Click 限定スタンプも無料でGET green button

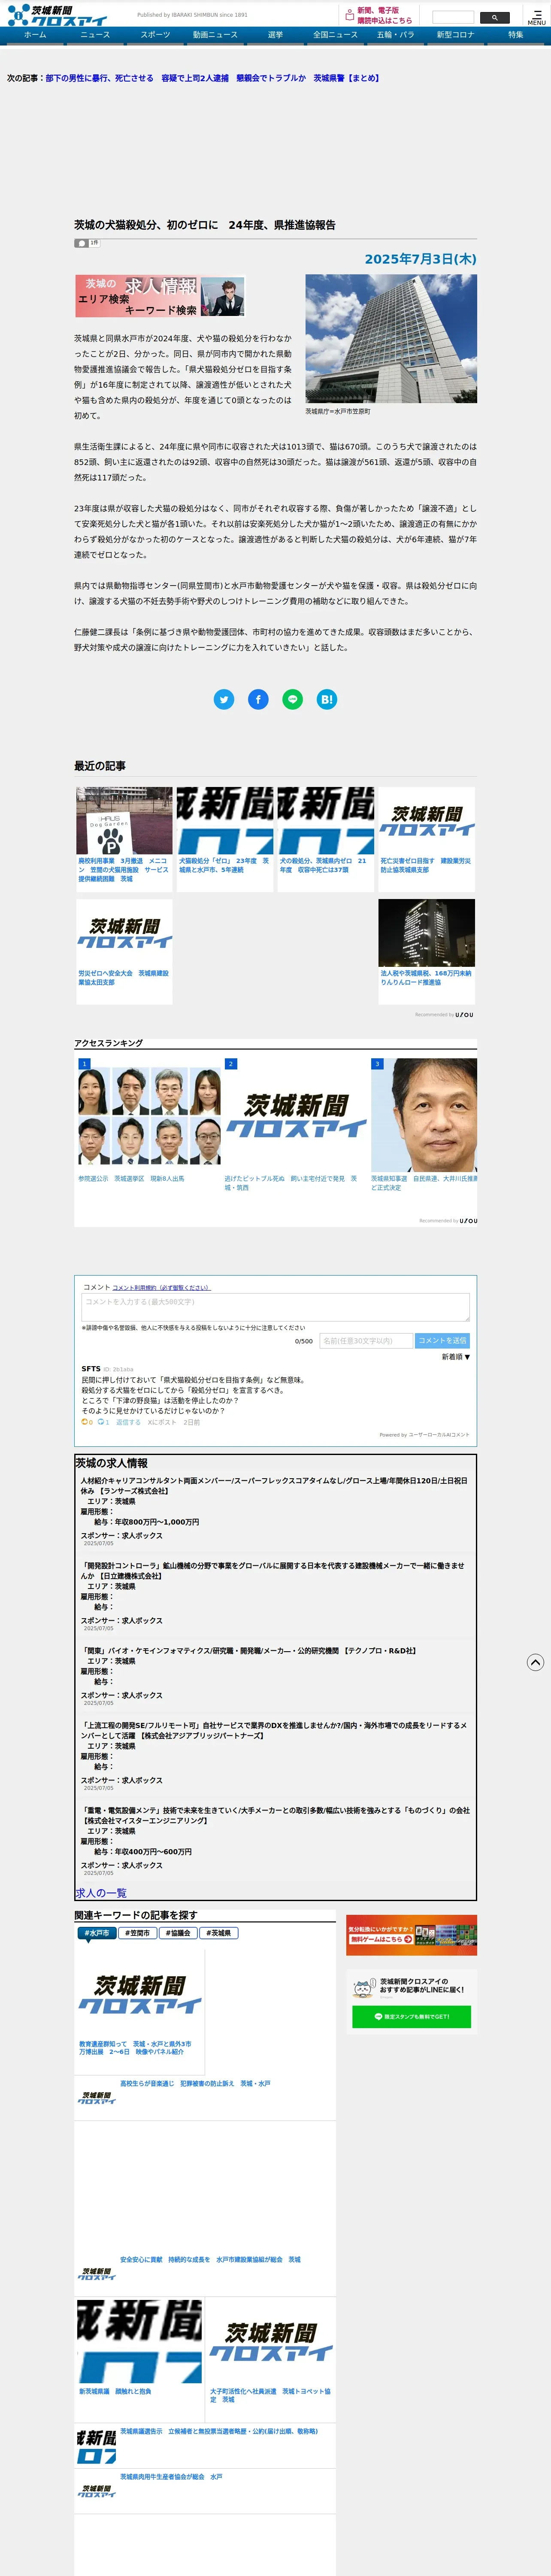tap(411, 2017)
